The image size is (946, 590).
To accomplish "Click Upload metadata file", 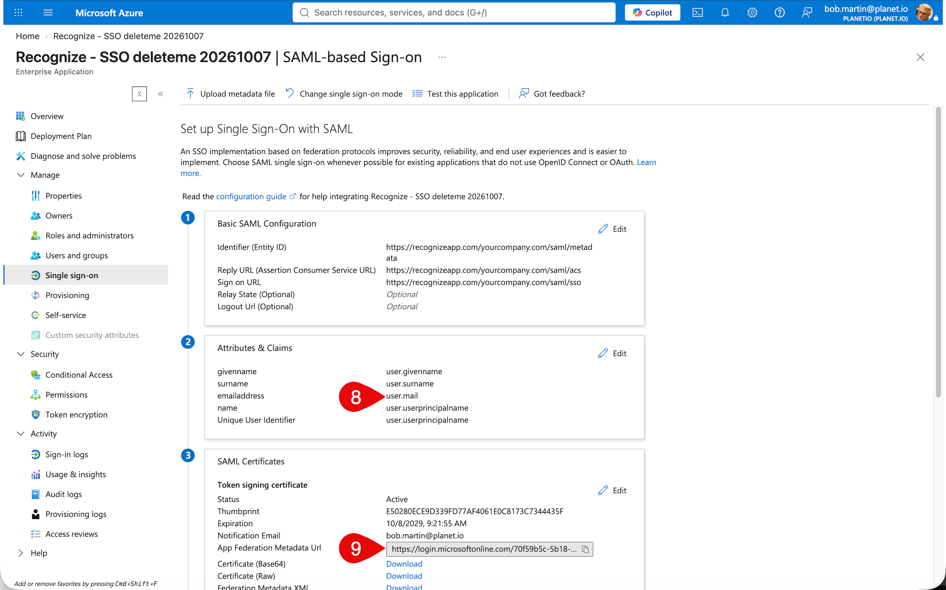I will tap(231, 94).
